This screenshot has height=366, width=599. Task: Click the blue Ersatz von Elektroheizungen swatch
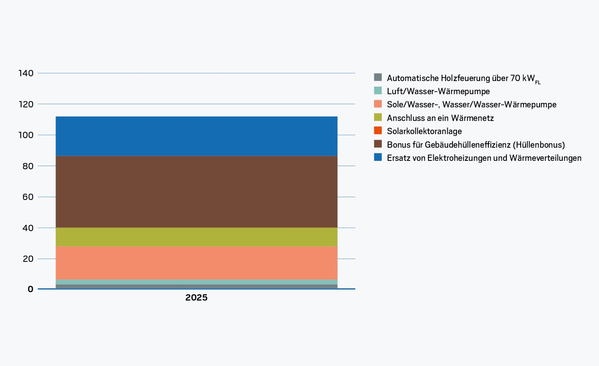[x=378, y=157]
